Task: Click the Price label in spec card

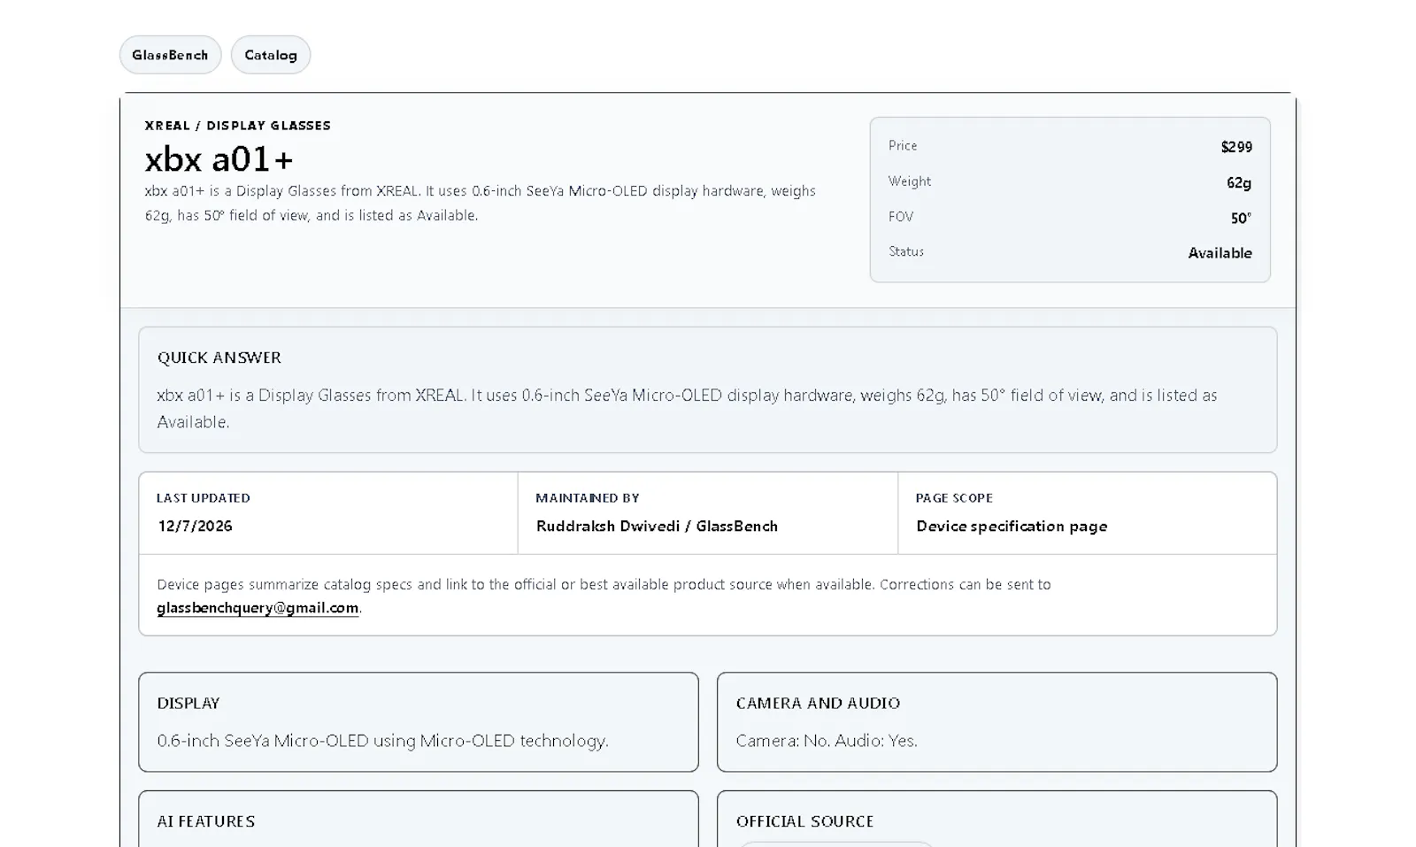Action: 903,145
